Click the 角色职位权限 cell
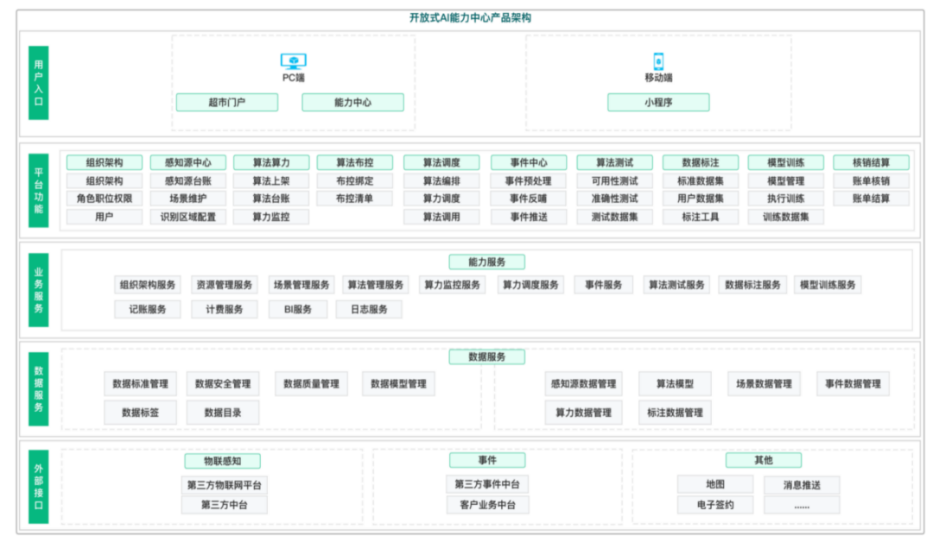933x549 pixels. tap(105, 199)
